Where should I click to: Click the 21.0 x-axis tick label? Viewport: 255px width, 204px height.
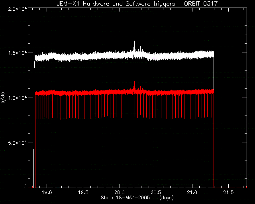pyautogui.click(x=192, y=192)
